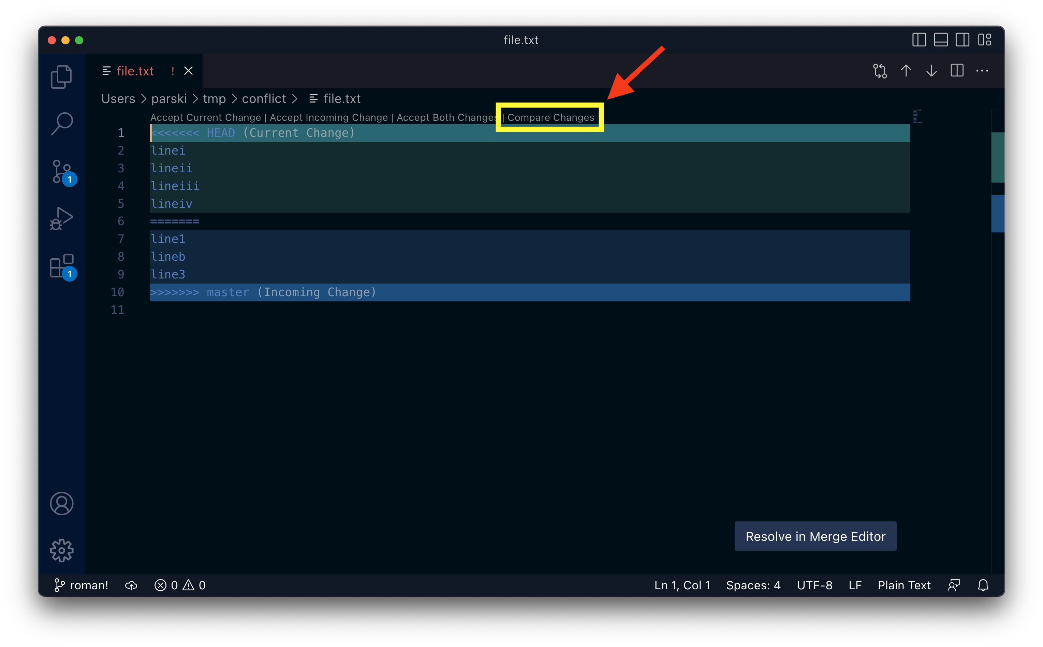Open the Manage settings gear
This screenshot has height=647, width=1043.
tap(62, 551)
